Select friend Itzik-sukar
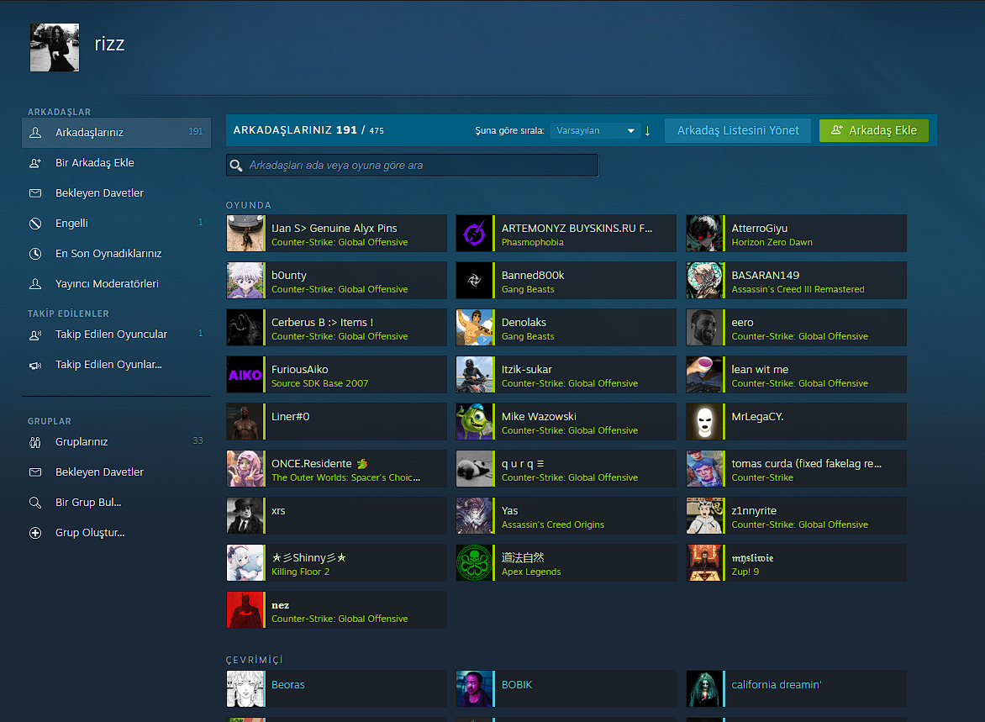Image resolution: width=985 pixels, height=722 pixels. point(566,375)
